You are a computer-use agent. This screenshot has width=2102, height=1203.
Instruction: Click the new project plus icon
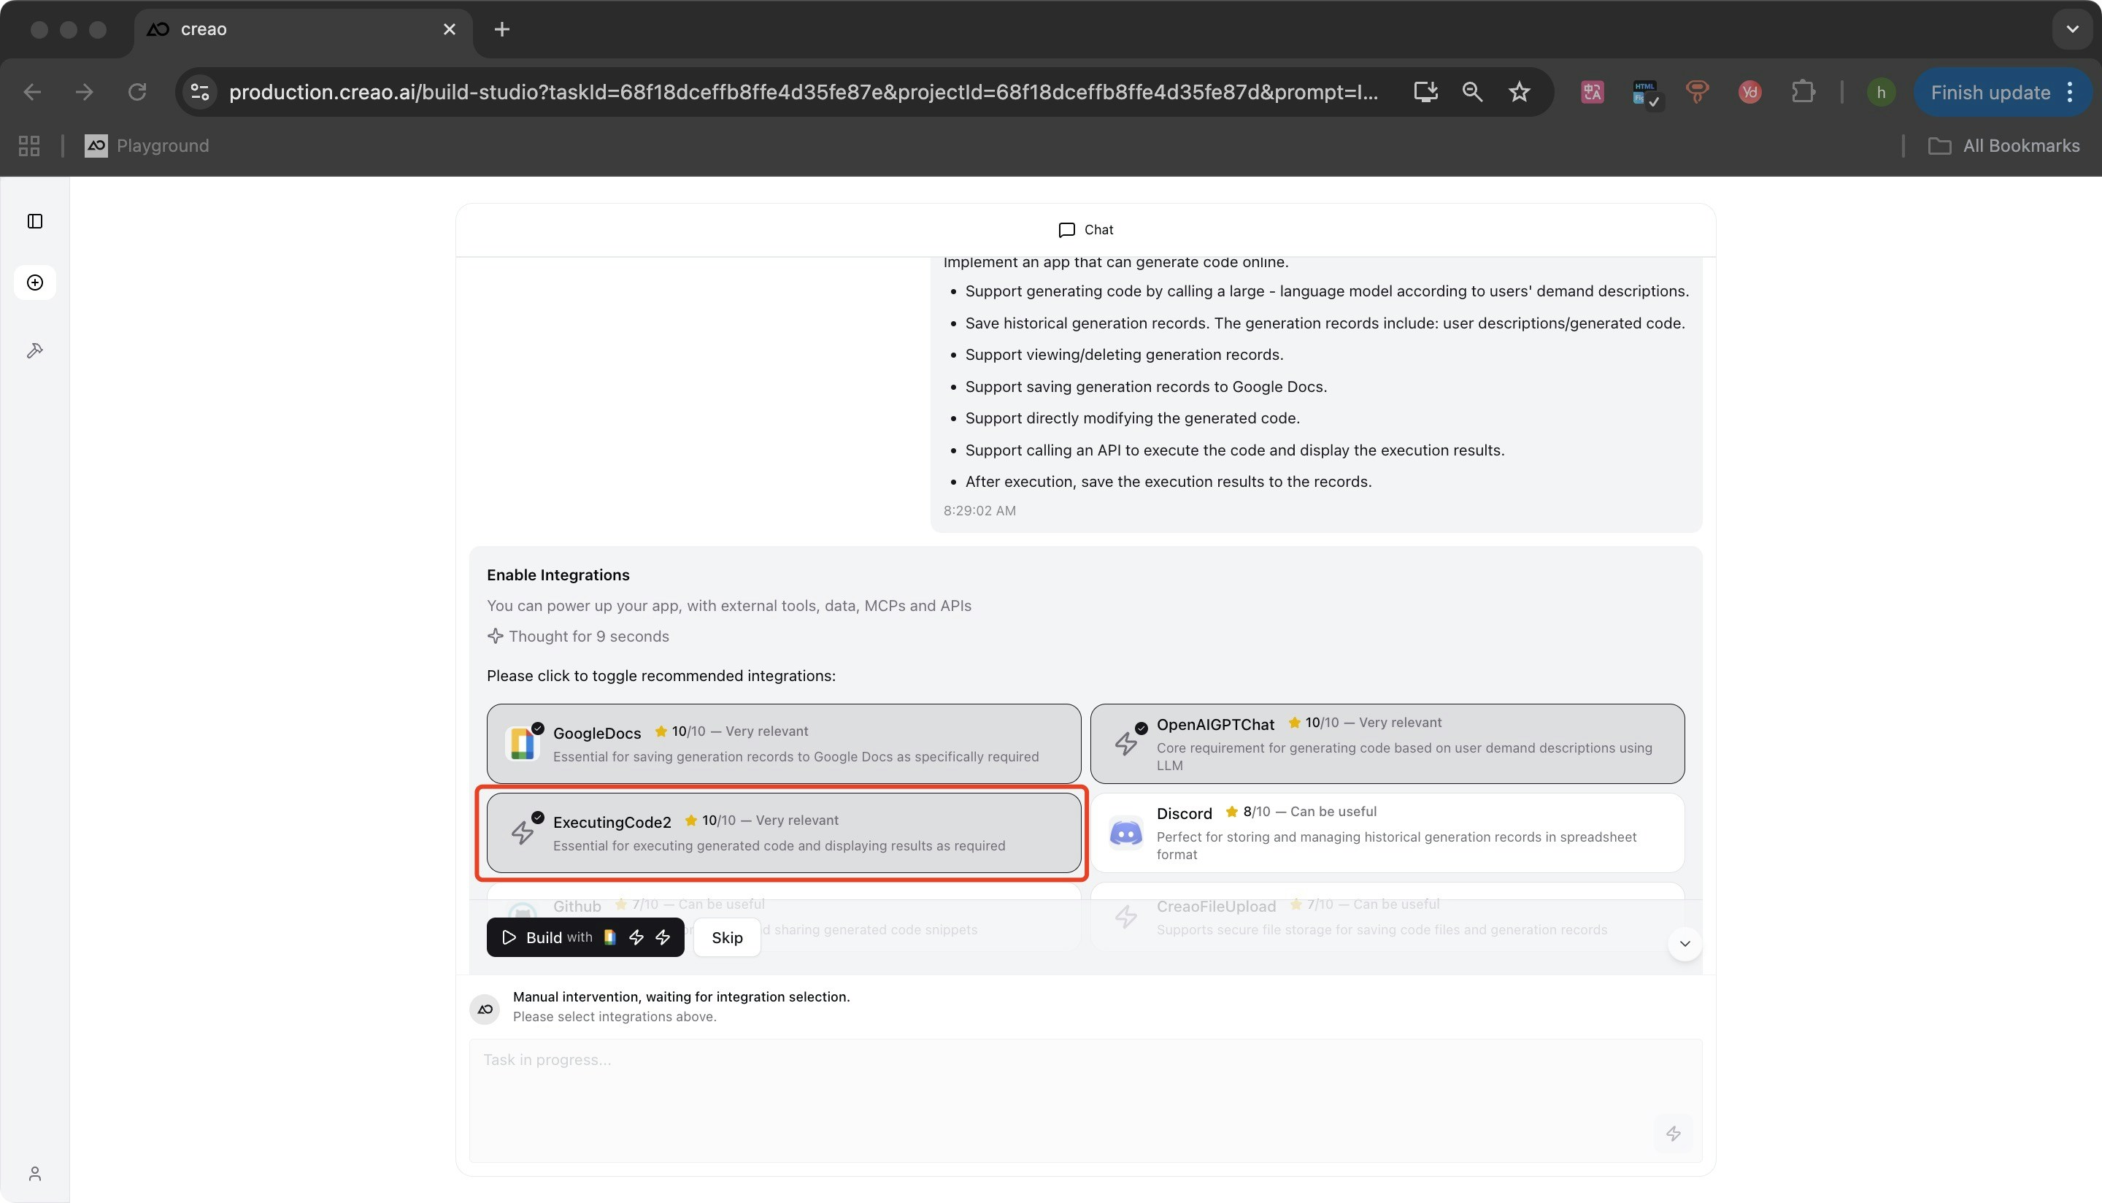click(x=35, y=283)
